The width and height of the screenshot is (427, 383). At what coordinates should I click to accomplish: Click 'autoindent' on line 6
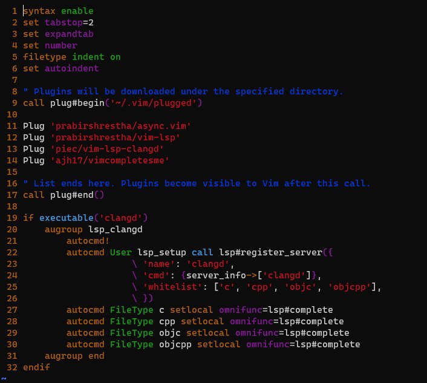point(72,68)
